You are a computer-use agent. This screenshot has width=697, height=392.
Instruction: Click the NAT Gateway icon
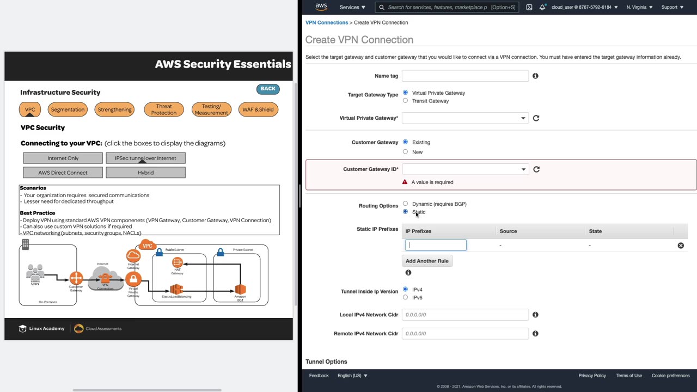[177, 263]
